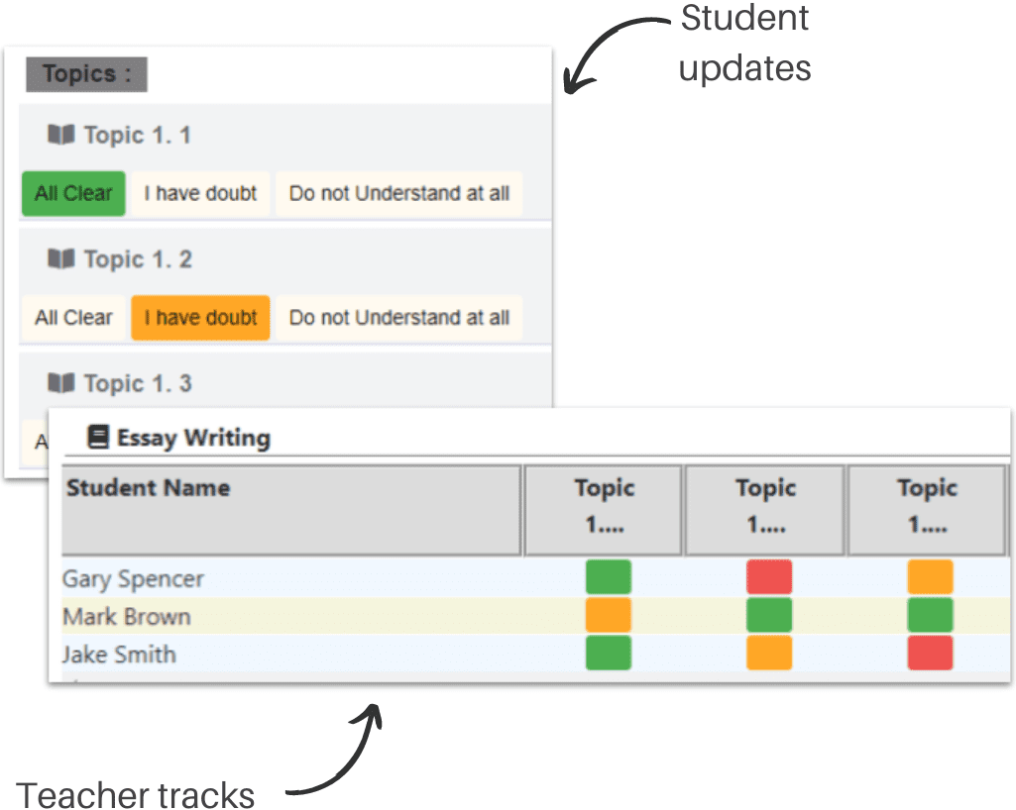The height and width of the screenshot is (810, 1016).
Task: Click Gary Spencer's green first-topic status square
Action: tap(609, 577)
